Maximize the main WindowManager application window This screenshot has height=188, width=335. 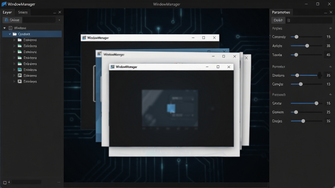point(318,4)
